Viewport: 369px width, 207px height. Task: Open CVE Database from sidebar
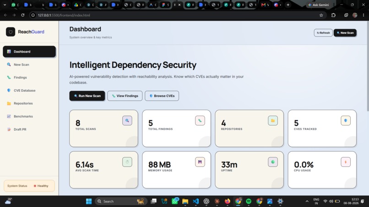[x=29, y=90]
